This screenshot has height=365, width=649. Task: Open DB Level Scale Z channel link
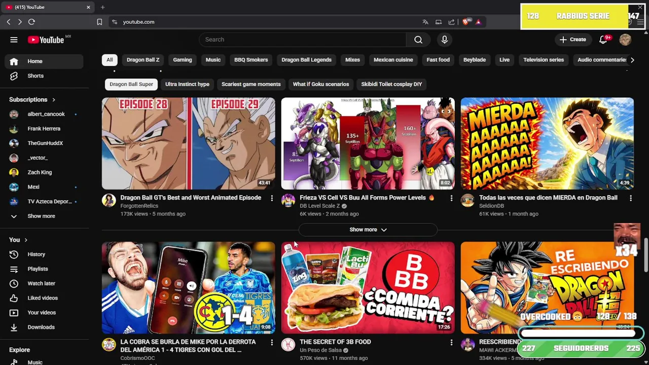tap(319, 206)
